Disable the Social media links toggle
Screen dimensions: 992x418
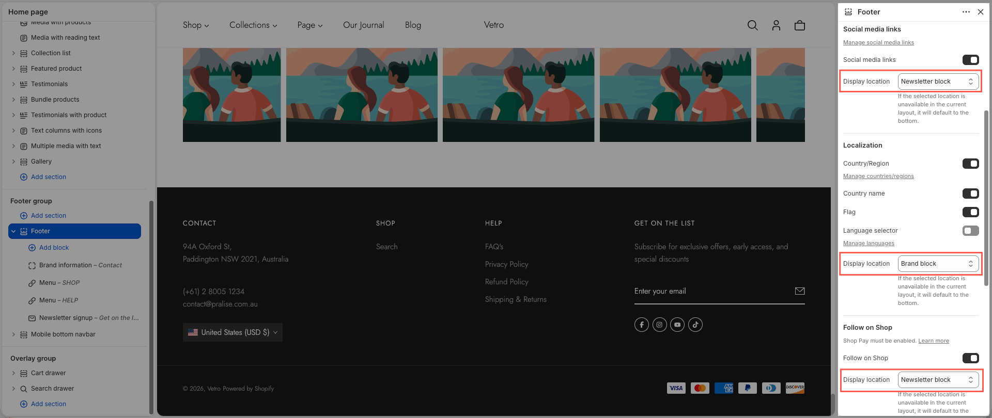pos(970,60)
